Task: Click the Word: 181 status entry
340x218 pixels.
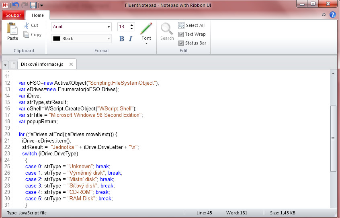Action: (237, 213)
